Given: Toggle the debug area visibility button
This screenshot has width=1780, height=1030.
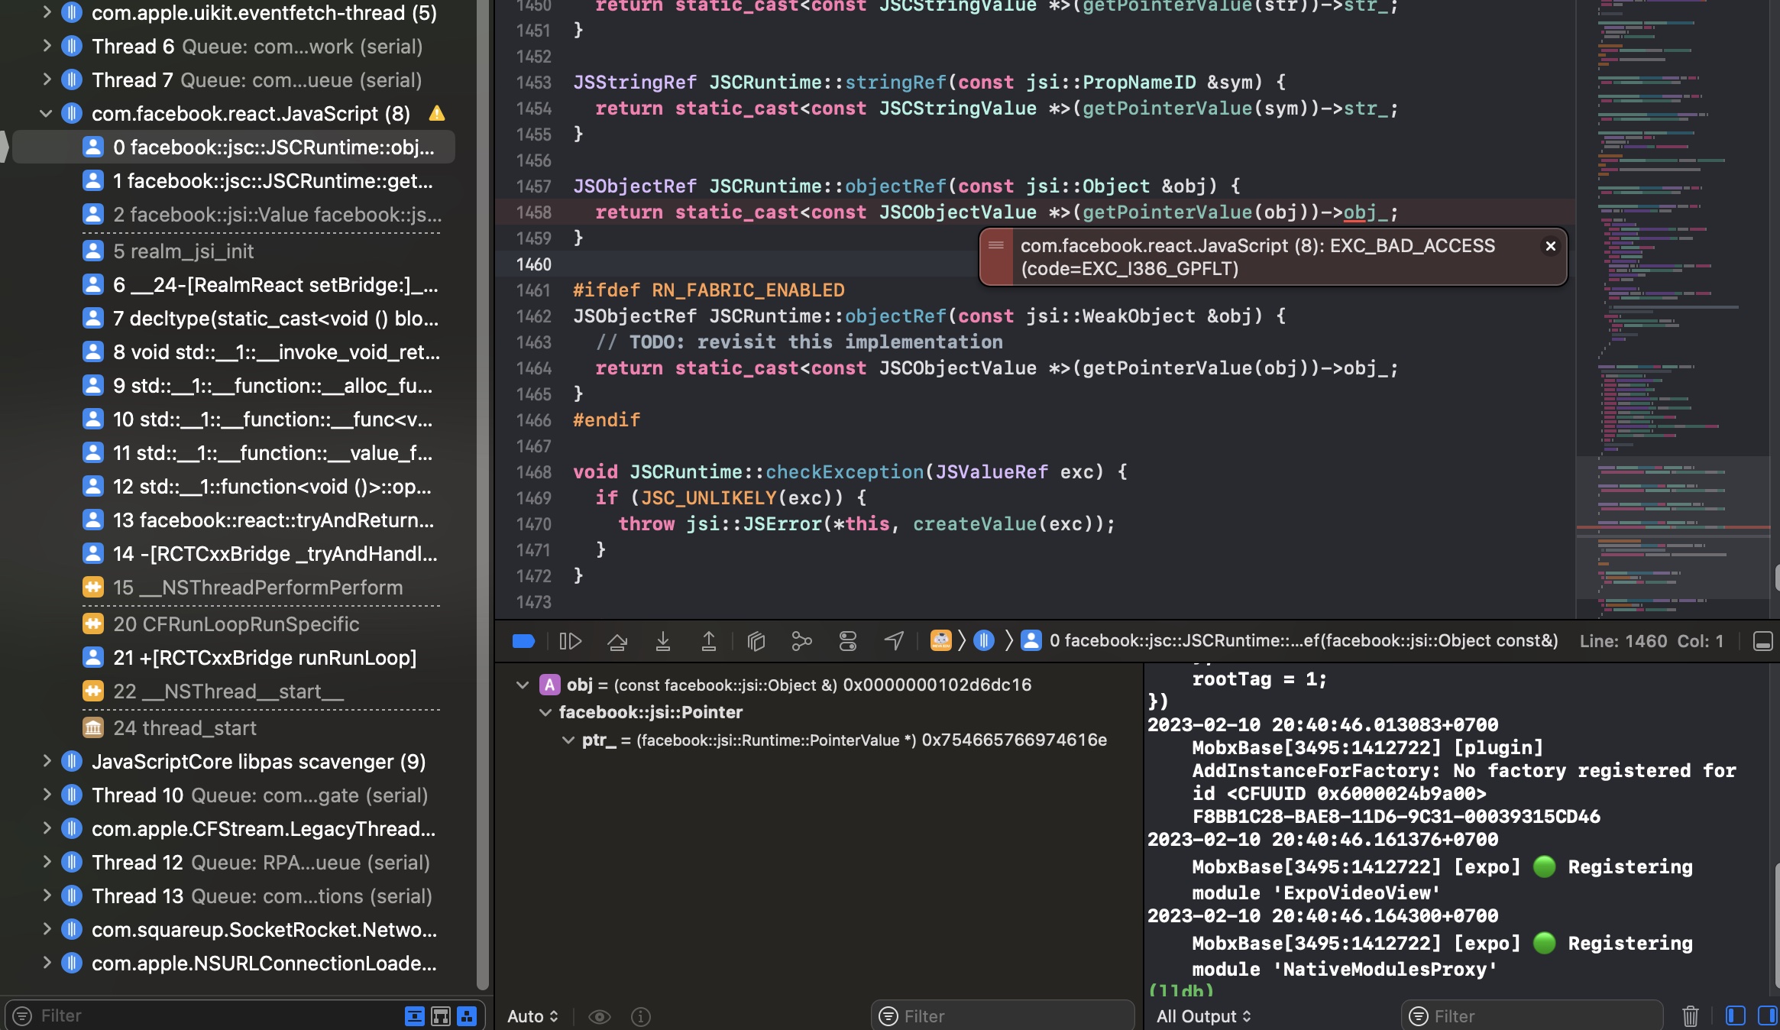Looking at the screenshot, I should pos(1763,641).
